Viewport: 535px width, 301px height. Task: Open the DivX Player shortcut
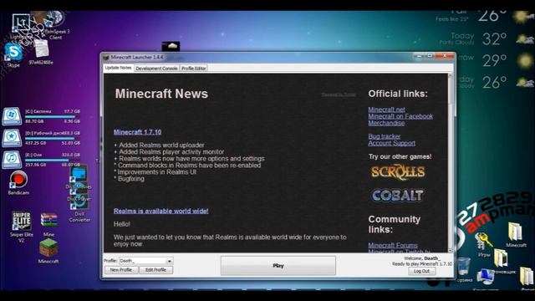pyautogui.click(x=79, y=194)
